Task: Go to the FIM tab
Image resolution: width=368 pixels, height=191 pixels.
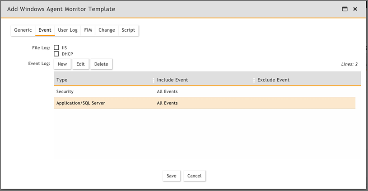Action: [x=88, y=30]
